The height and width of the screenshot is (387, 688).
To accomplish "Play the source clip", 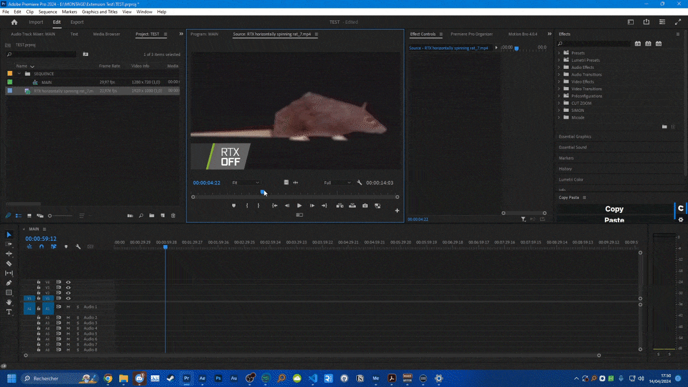I will [x=299, y=205].
